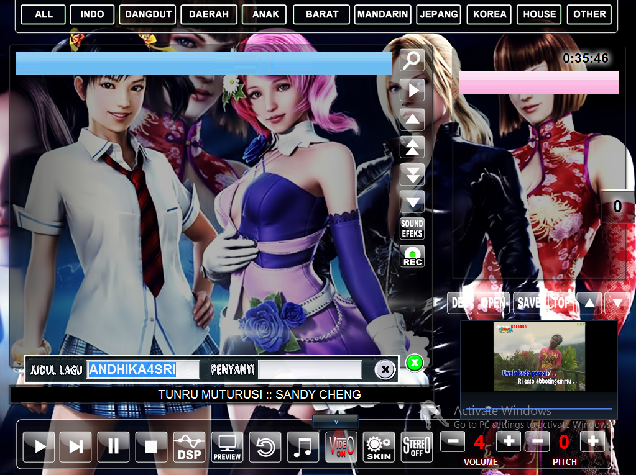Click DEL playlist button

[461, 302]
